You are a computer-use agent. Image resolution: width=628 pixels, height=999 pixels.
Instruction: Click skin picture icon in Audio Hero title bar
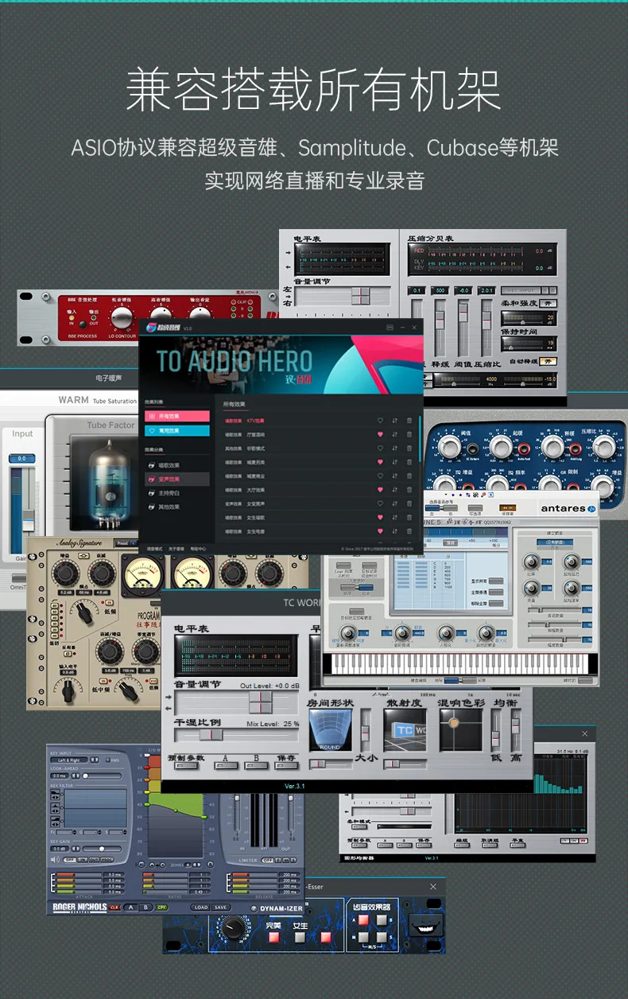pyautogui.click(x=390, y=328)
